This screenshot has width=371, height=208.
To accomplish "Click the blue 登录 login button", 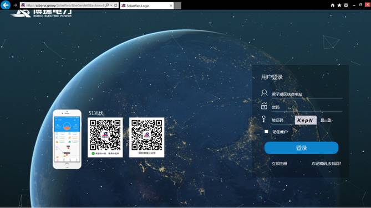I will coord(301,148).
